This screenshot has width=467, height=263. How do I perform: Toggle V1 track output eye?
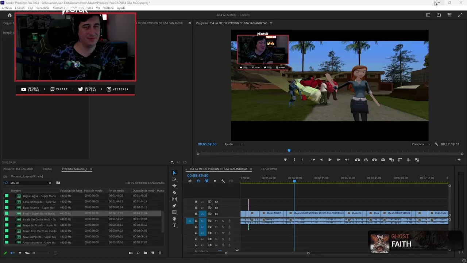point(216,214)
